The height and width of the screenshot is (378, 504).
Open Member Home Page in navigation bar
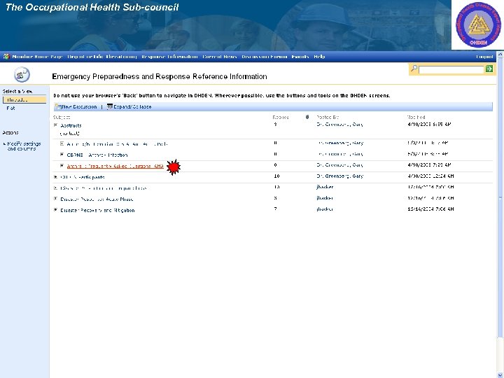coord(37,57)
